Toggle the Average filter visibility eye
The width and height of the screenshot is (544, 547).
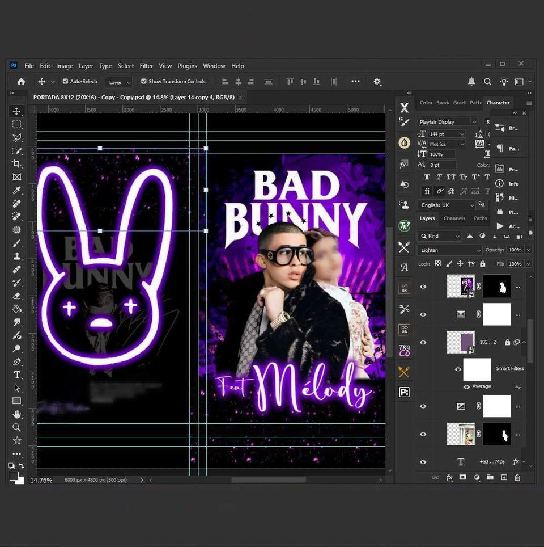point(466,386)
